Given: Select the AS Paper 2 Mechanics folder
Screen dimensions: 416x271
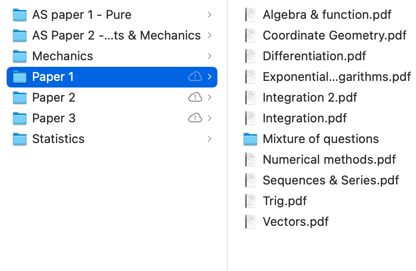Looking at the screenshot, I should click(116, 35).
